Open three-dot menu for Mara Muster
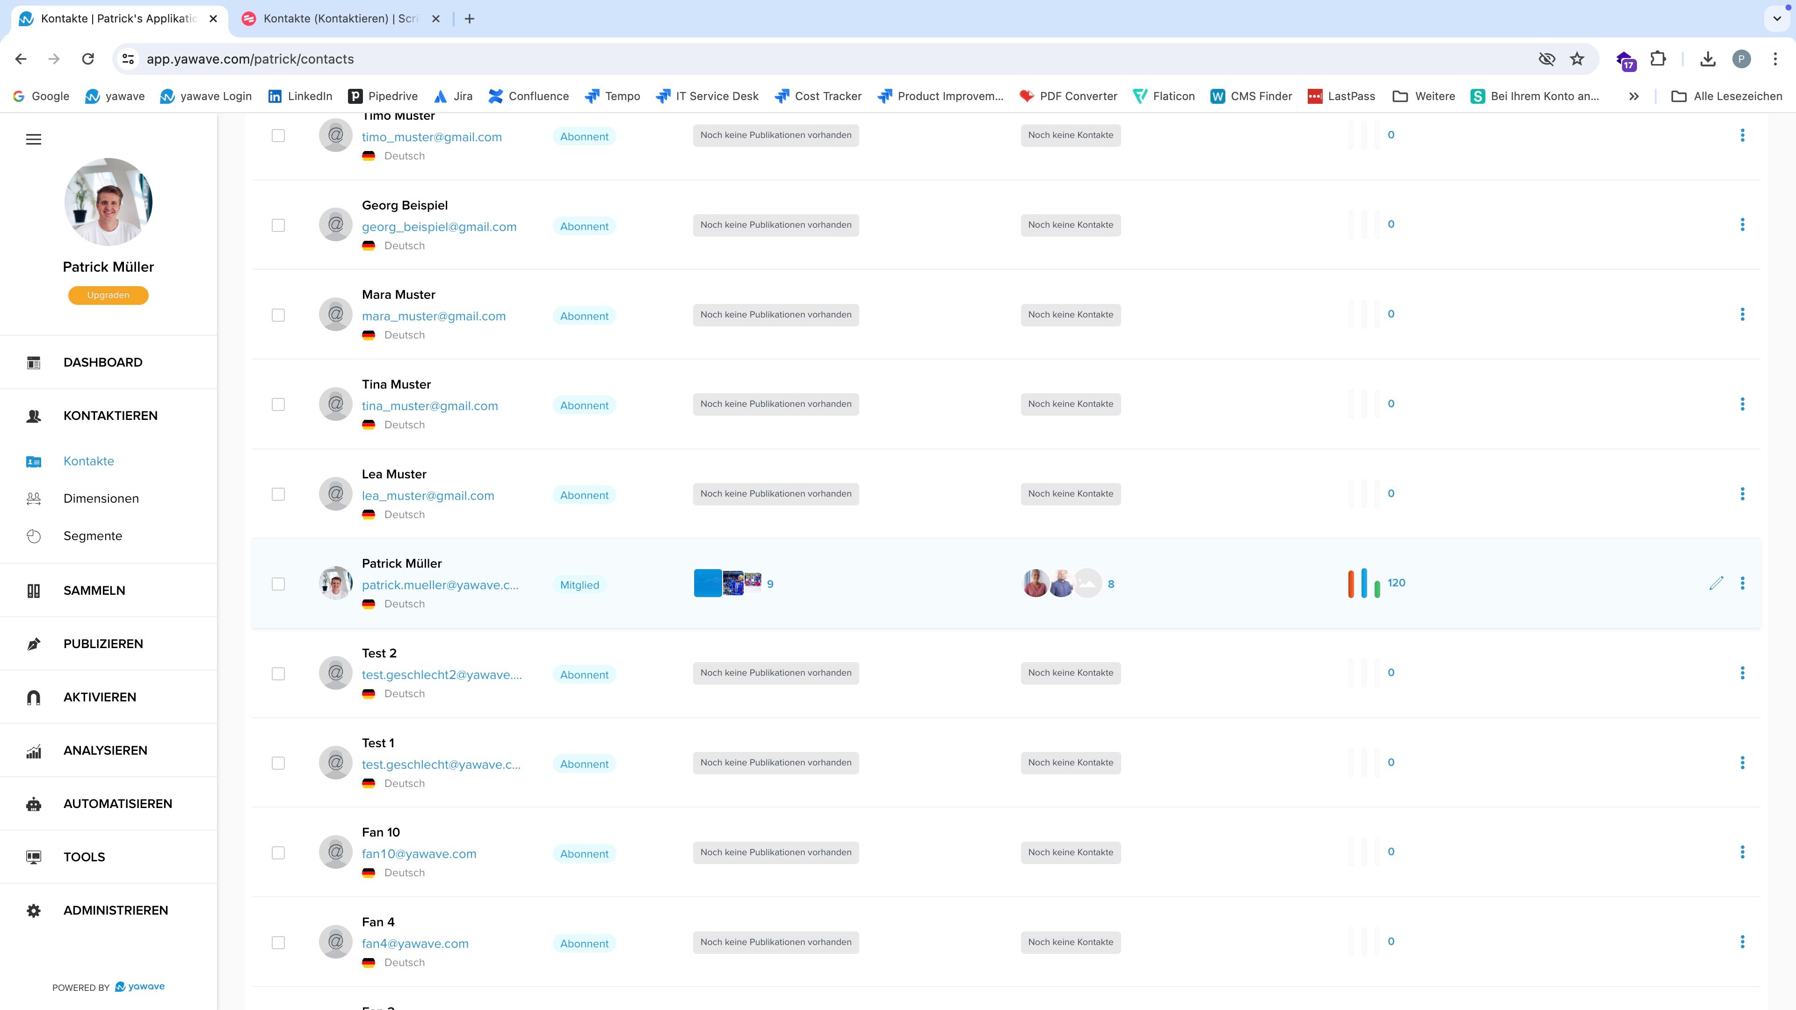 coord(1742,314)
